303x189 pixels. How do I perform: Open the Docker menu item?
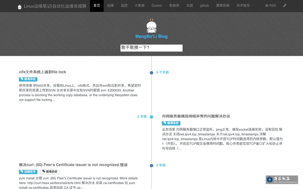tap(157, 6)
